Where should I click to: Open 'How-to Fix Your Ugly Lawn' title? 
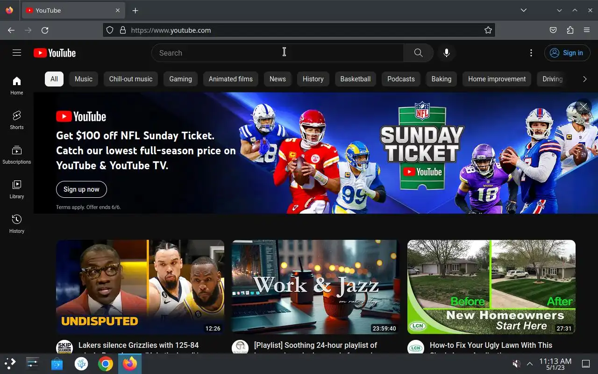(491, 345)
